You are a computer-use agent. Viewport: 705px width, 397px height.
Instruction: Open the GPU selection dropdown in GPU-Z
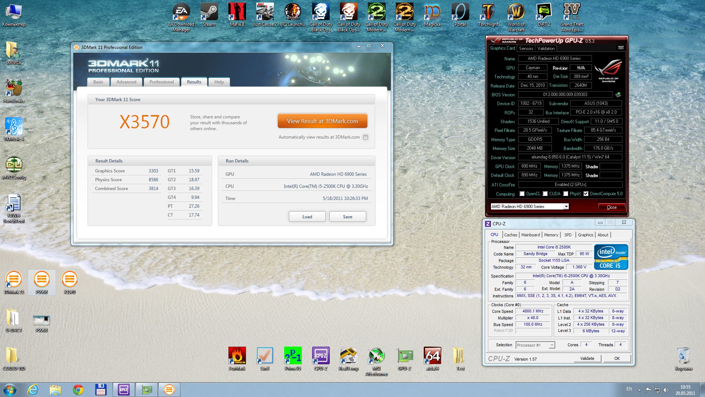click(x=566, y=207)
